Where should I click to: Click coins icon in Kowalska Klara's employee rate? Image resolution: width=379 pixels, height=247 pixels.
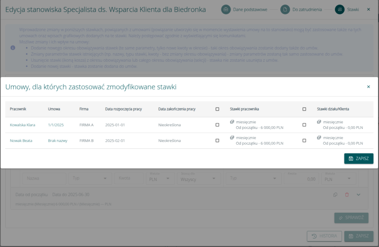232,122
